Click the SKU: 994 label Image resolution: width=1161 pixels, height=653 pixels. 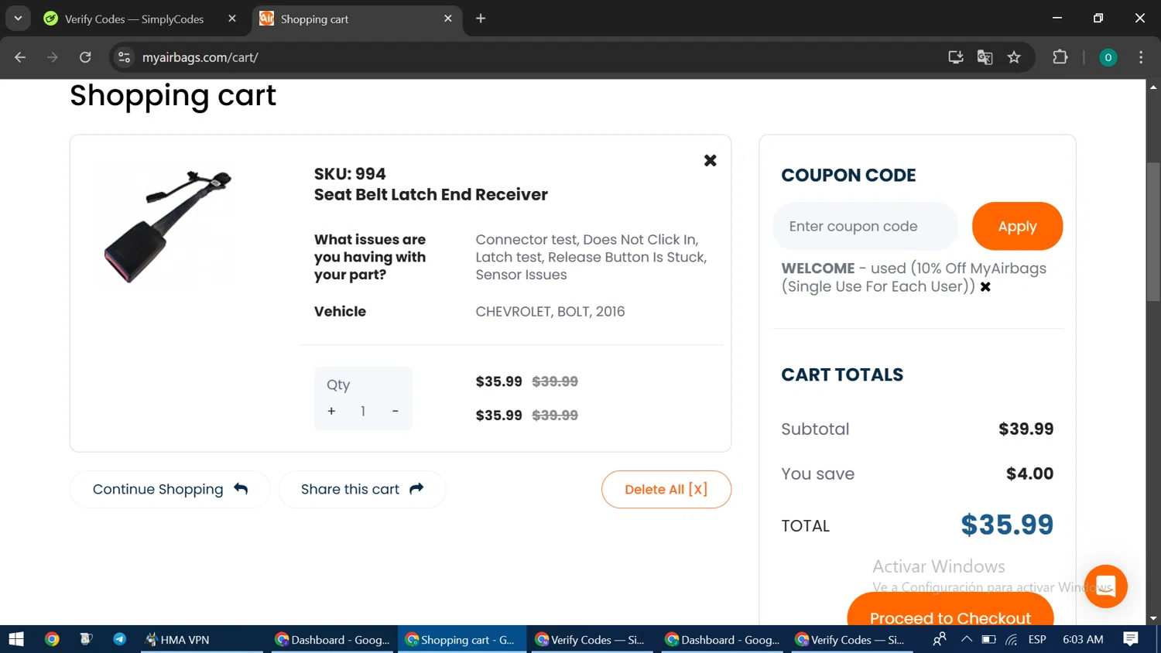coord(350,174)
